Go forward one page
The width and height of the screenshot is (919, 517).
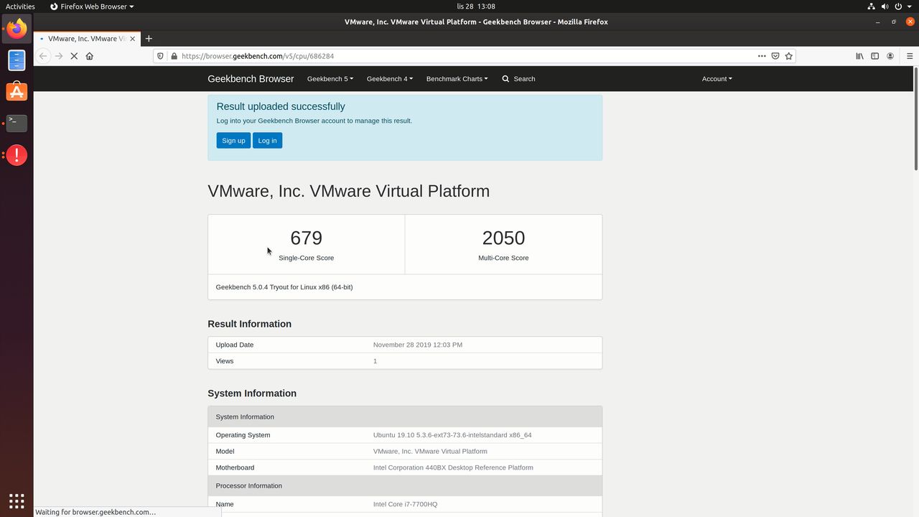click(59, 56)
